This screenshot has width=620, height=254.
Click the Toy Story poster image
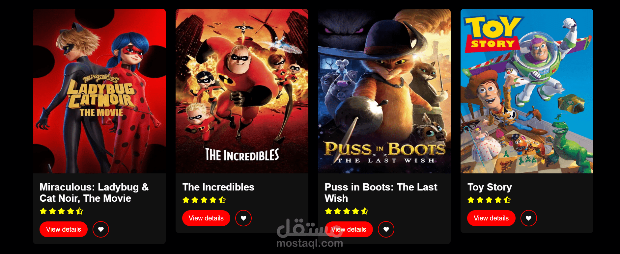pos(527,91)
